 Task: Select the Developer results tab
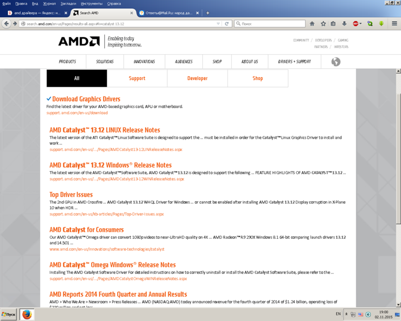pos(197,78)
